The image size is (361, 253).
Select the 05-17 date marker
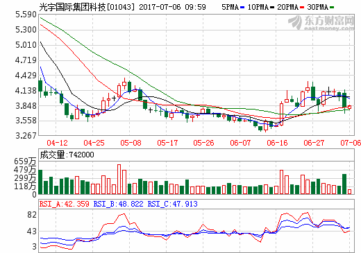tap(167, 143)
